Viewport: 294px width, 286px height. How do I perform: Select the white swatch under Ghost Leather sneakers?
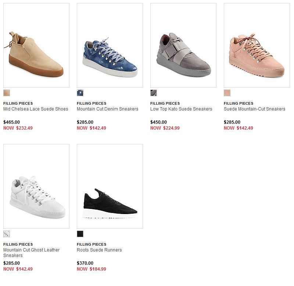tap(7, 234)
